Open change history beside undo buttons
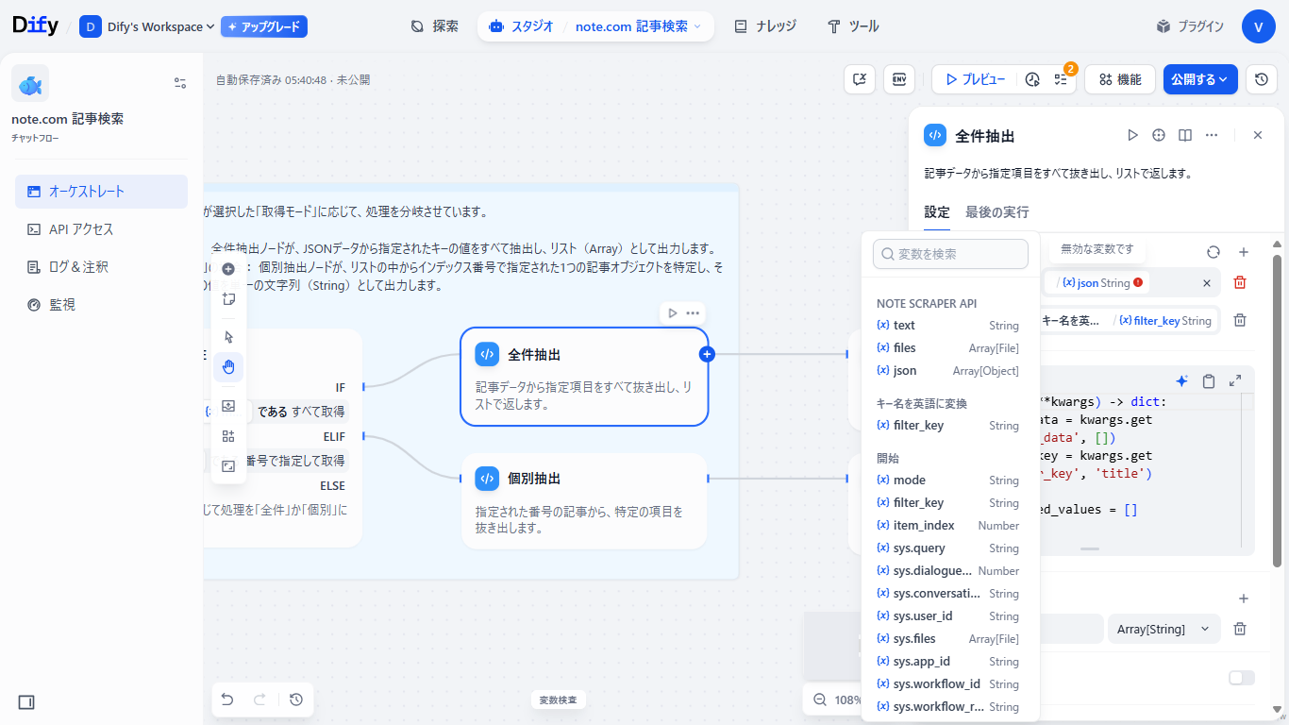Screen dimensions: 1289x725 [296, 700]
